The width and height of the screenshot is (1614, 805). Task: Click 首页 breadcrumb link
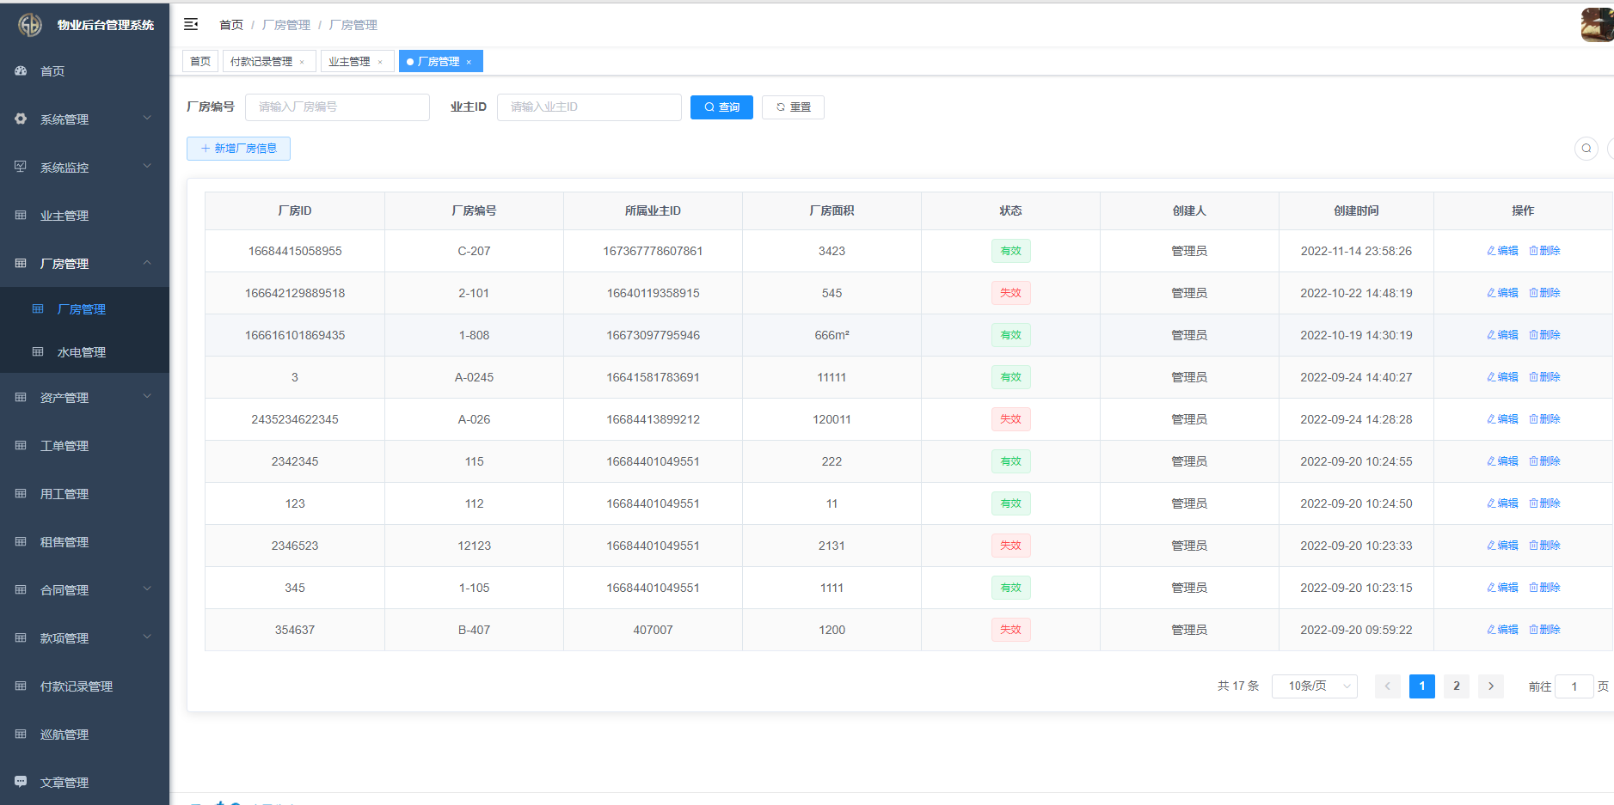231,25
